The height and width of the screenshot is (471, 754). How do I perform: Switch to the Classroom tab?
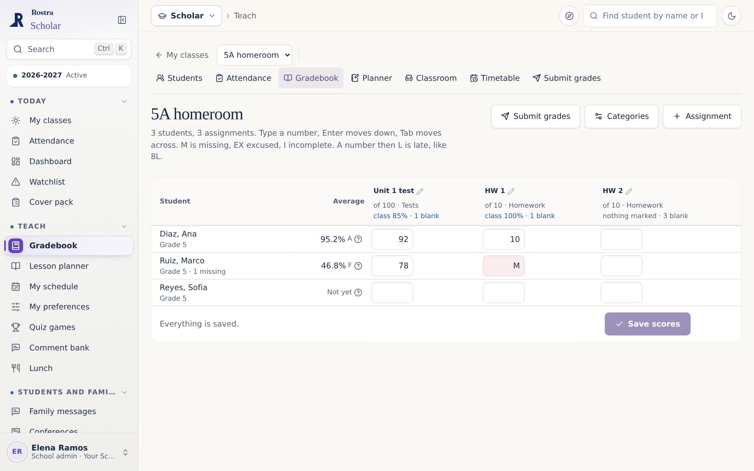[x=431, y=78]
